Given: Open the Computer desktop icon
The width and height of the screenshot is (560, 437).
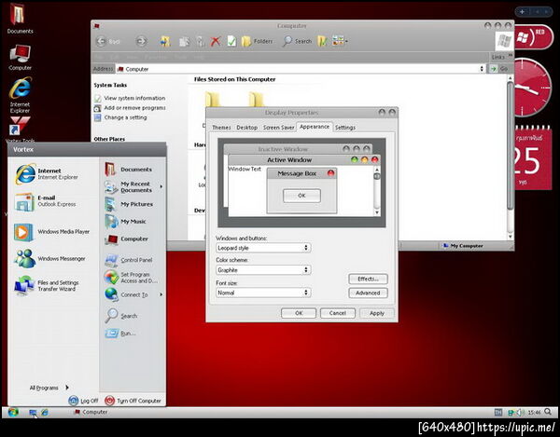Looking at the screenshot, I should tap(20, 57).
